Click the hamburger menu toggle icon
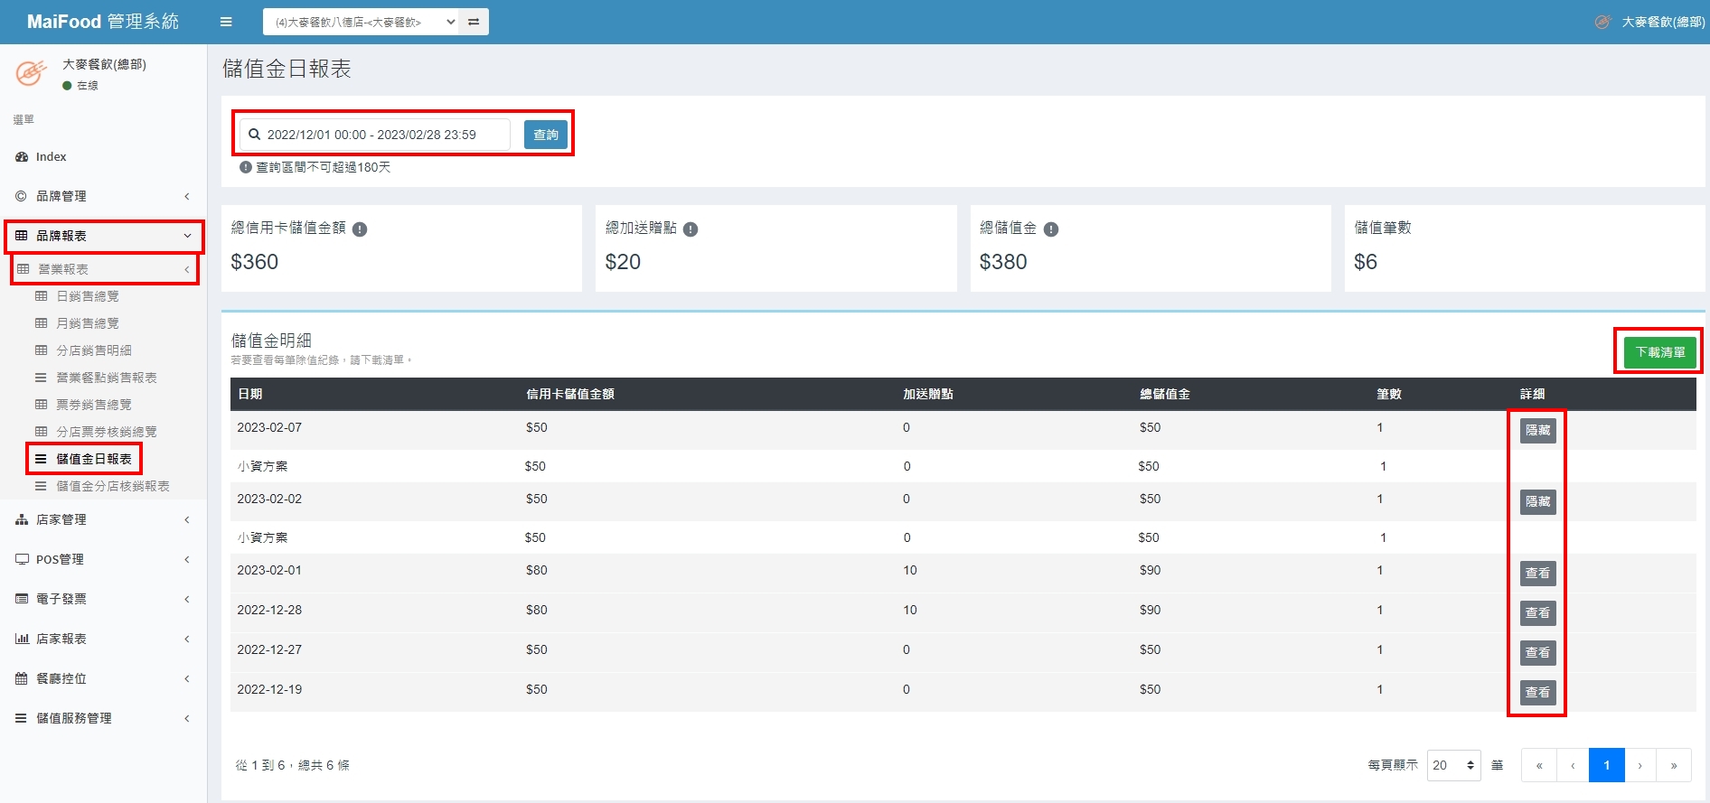This screenshot has height=803, width=1710. pyautogui.click(x=226, y=22)
